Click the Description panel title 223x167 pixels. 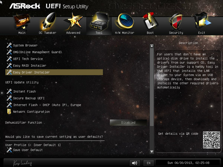(x=188, y=43)
